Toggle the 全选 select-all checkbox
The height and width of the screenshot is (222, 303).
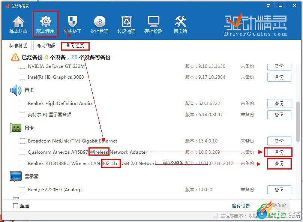pos(15,206)
